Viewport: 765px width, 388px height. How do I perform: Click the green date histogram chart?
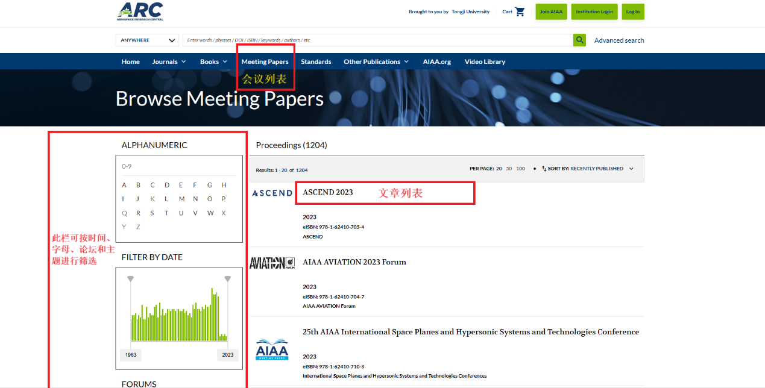click(179, 314)
